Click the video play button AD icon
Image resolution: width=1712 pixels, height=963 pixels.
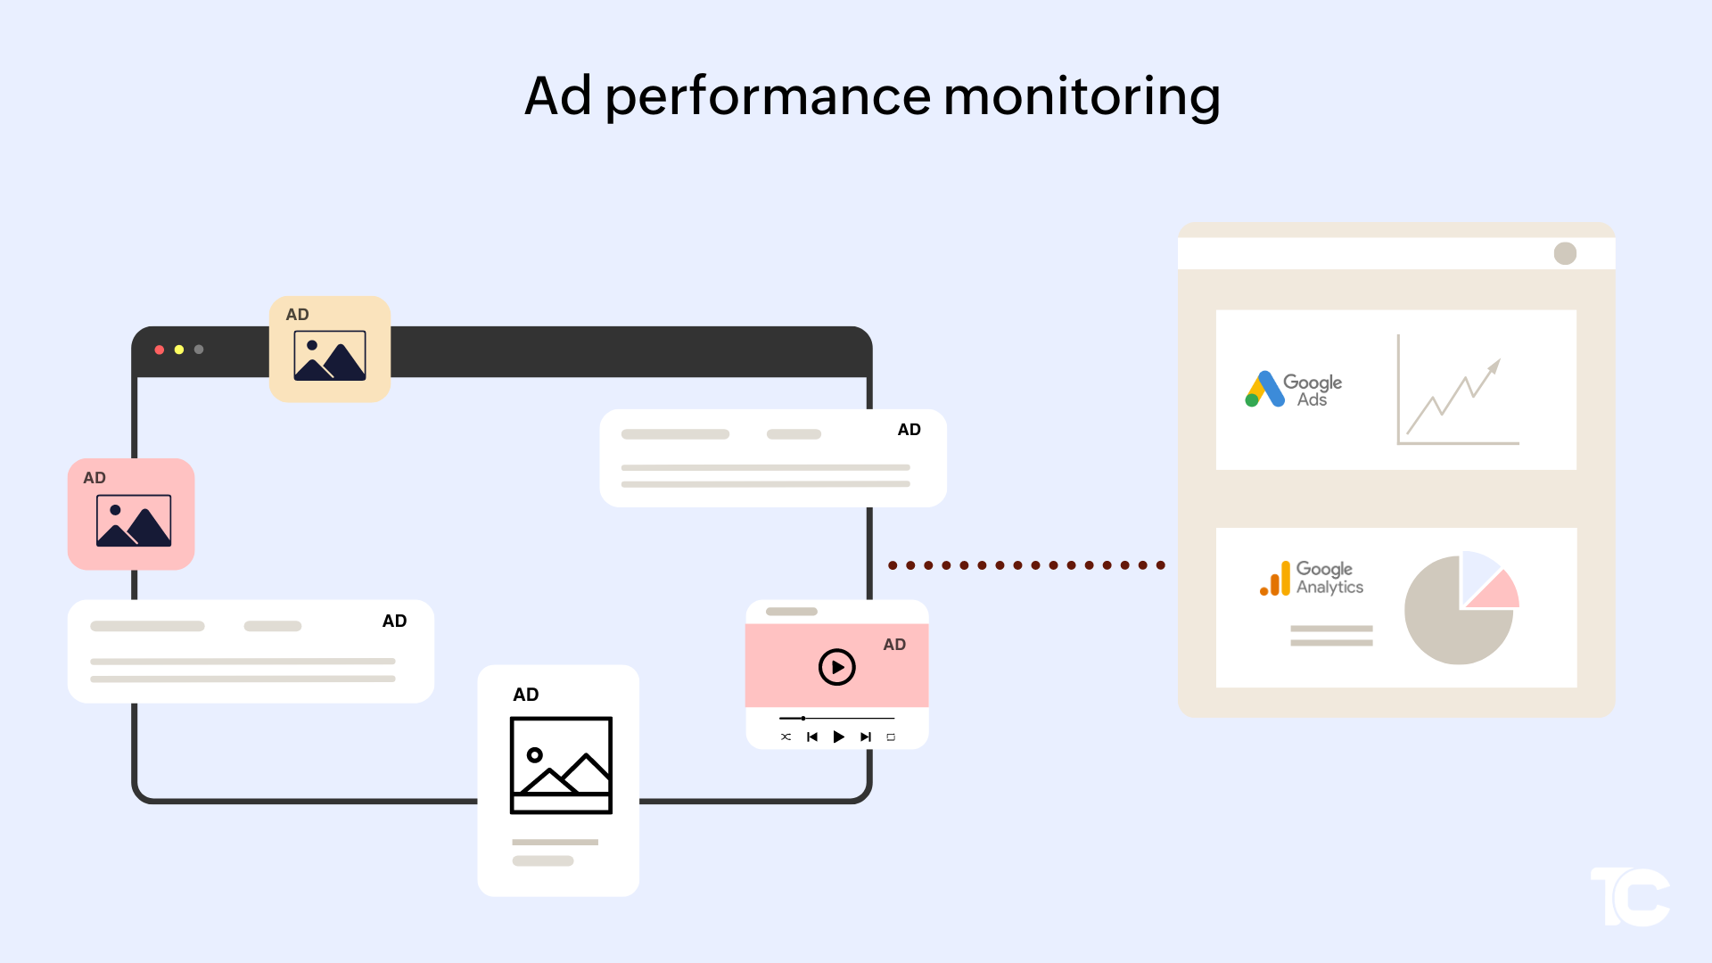tap(836, 667)
